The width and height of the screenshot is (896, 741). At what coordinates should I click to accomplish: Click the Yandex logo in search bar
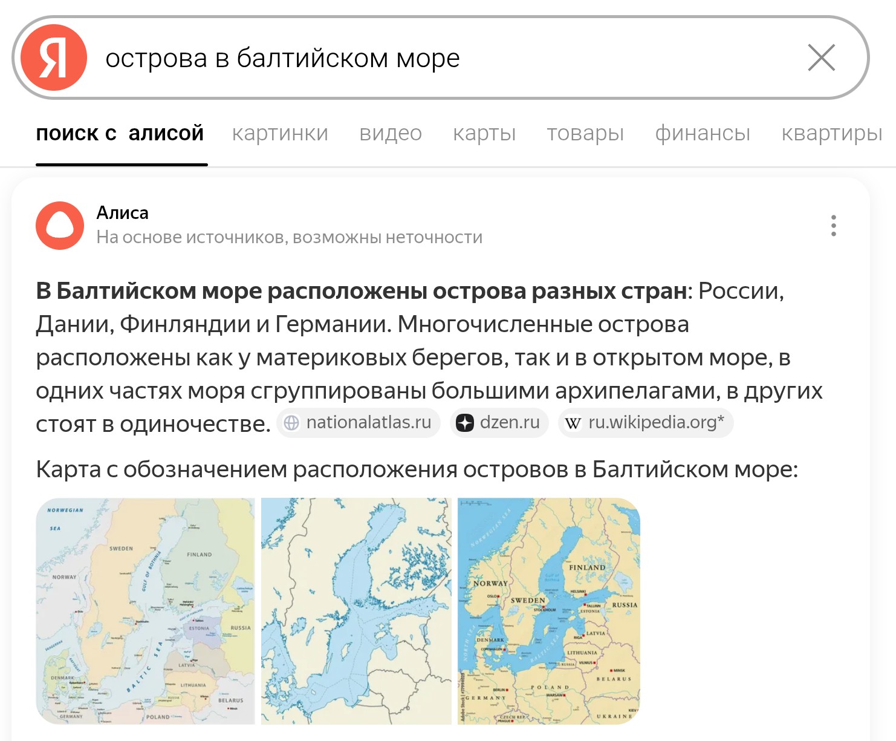54,58
